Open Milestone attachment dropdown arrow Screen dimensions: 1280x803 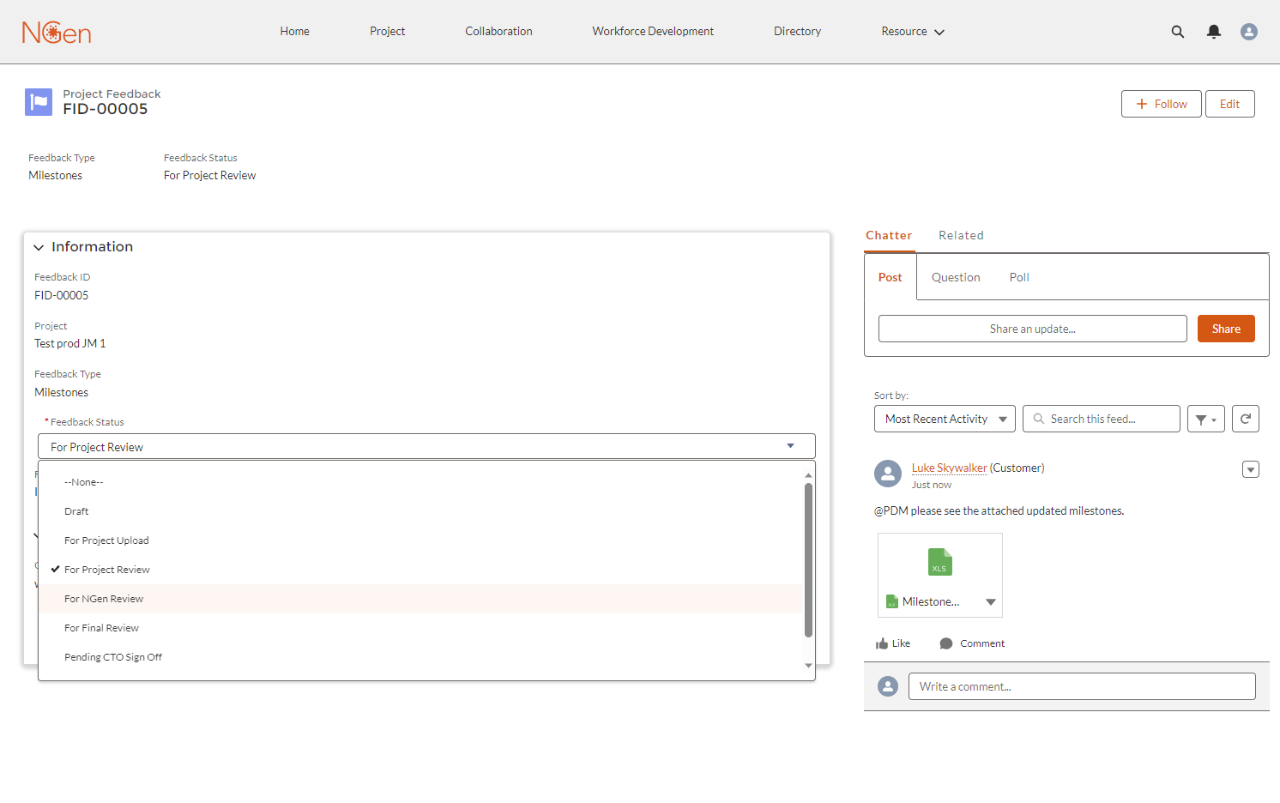[x=991, y=602]
